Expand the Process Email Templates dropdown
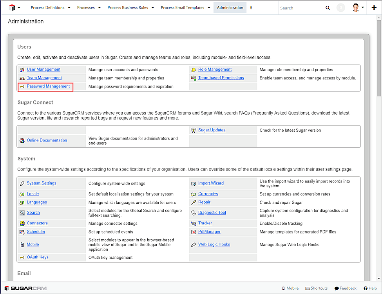 click(183, 7)
